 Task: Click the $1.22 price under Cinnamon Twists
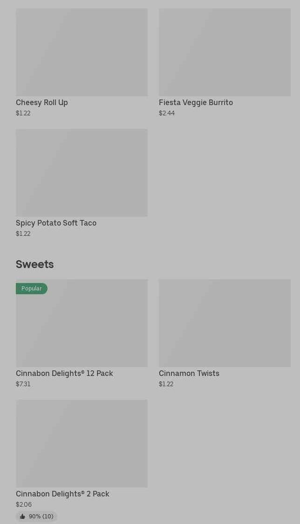166,384
